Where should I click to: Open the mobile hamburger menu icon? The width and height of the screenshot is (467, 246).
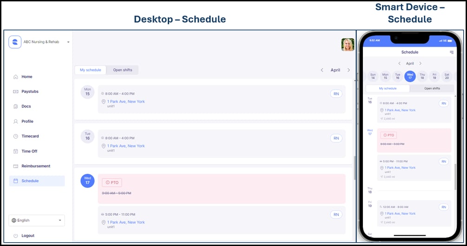pos(451,52)
